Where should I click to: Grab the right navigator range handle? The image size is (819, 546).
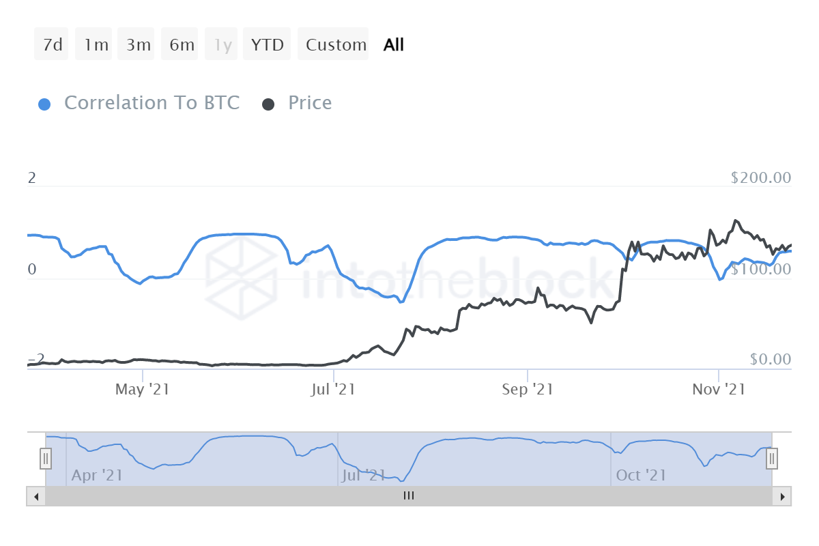coord(772,459)
